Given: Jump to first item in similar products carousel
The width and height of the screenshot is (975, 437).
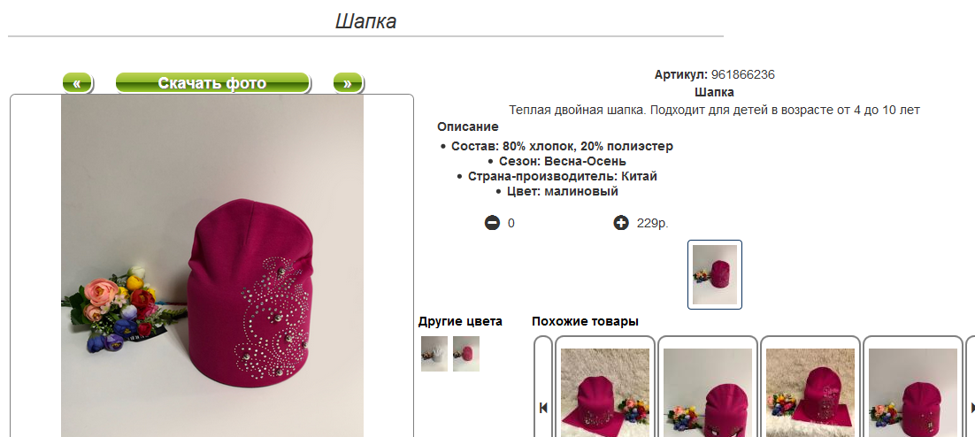Looking at the screenshot, I should pyautogui.click(x=543, y=408).
